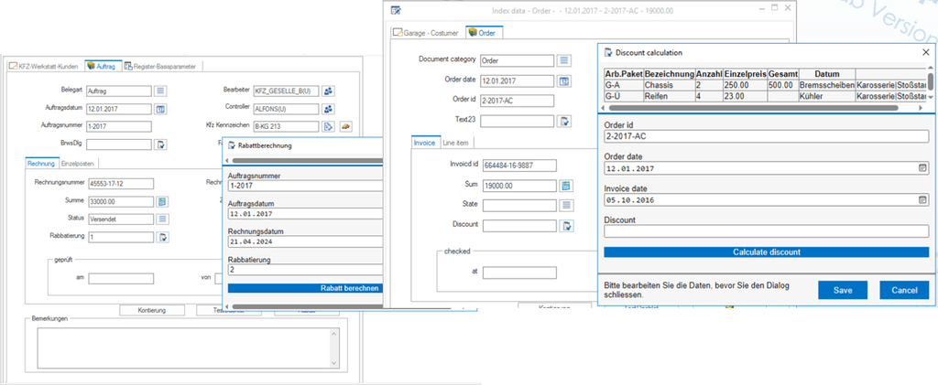The height and width of the screenshot is (385, 938).
Task: Click the Bezeichnung column header
Action: tap(670, 74)
